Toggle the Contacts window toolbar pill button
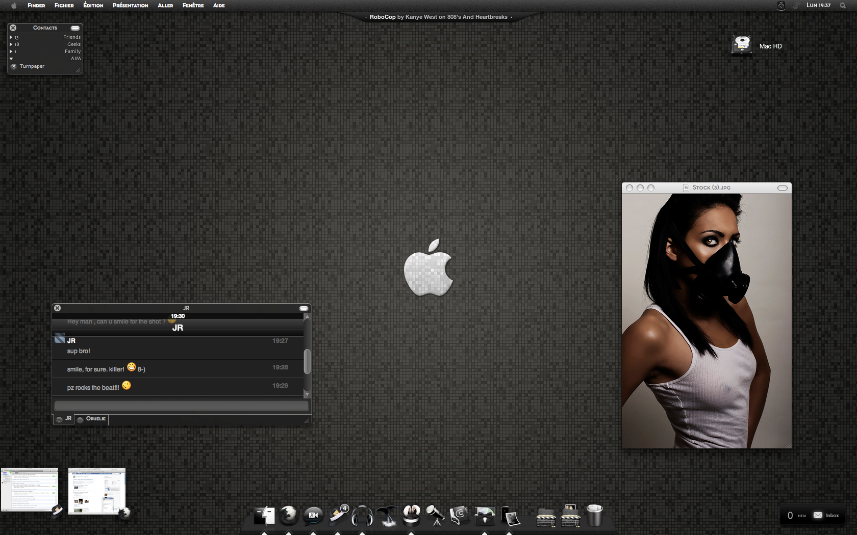 (x=75, y=28)
